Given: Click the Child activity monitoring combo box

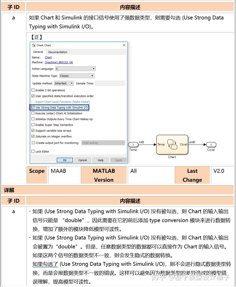Looking at the screenshot, I should coord(103,143).
